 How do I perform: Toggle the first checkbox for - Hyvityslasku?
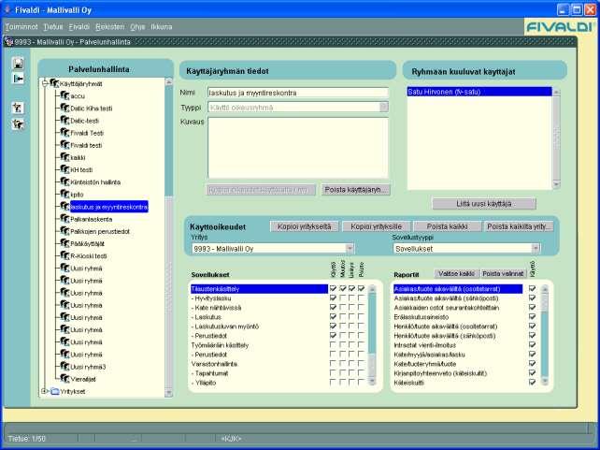333,298
